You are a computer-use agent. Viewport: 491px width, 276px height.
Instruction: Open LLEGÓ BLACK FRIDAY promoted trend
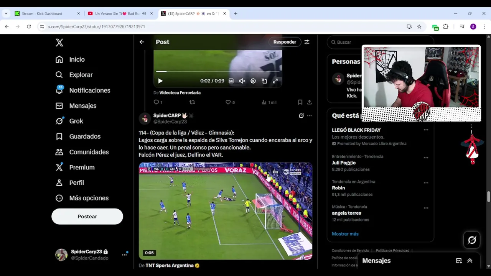(356, 130)
